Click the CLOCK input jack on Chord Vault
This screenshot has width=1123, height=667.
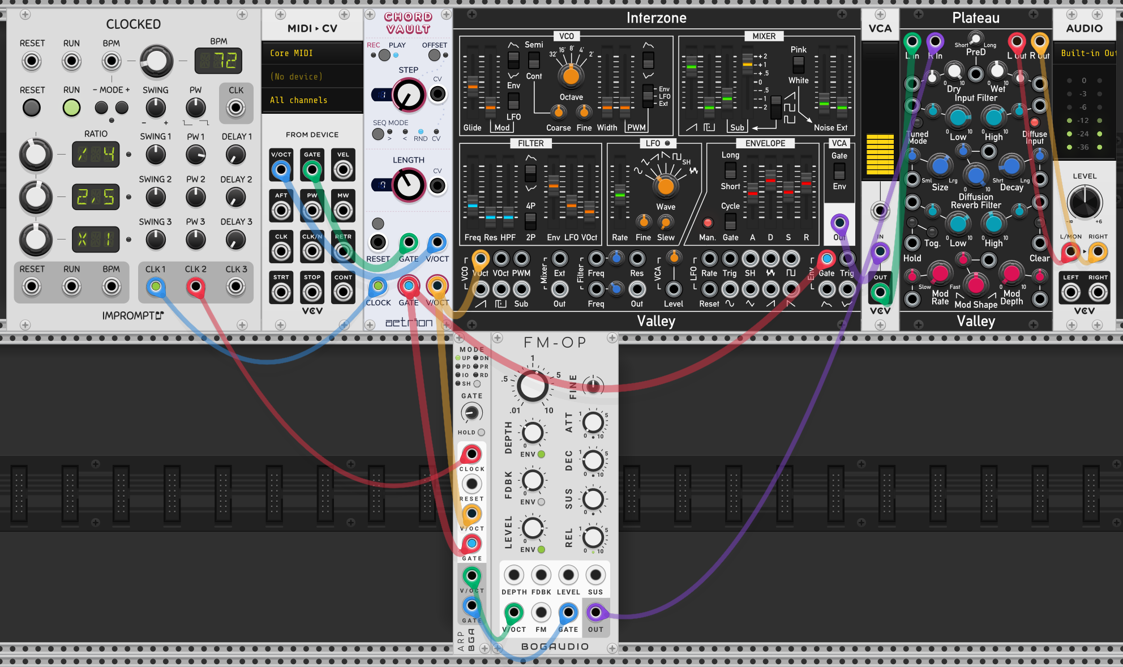pyautogui.click(x=378, y=287)
